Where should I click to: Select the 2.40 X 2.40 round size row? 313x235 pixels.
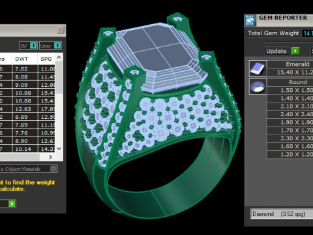(290, 114)
